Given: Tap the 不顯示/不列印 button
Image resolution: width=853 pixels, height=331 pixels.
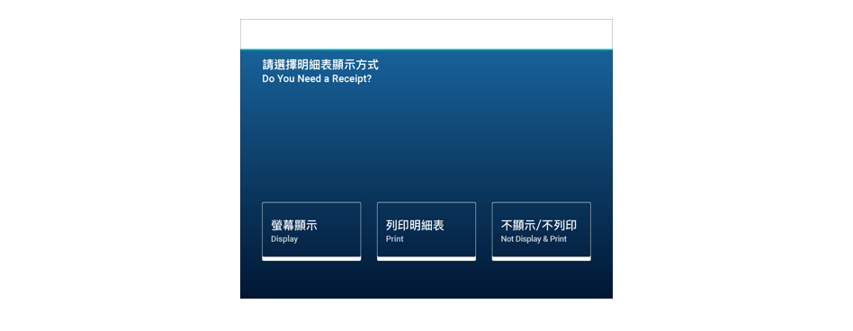Looking at the screenshot, I should [x=542, y=231].
